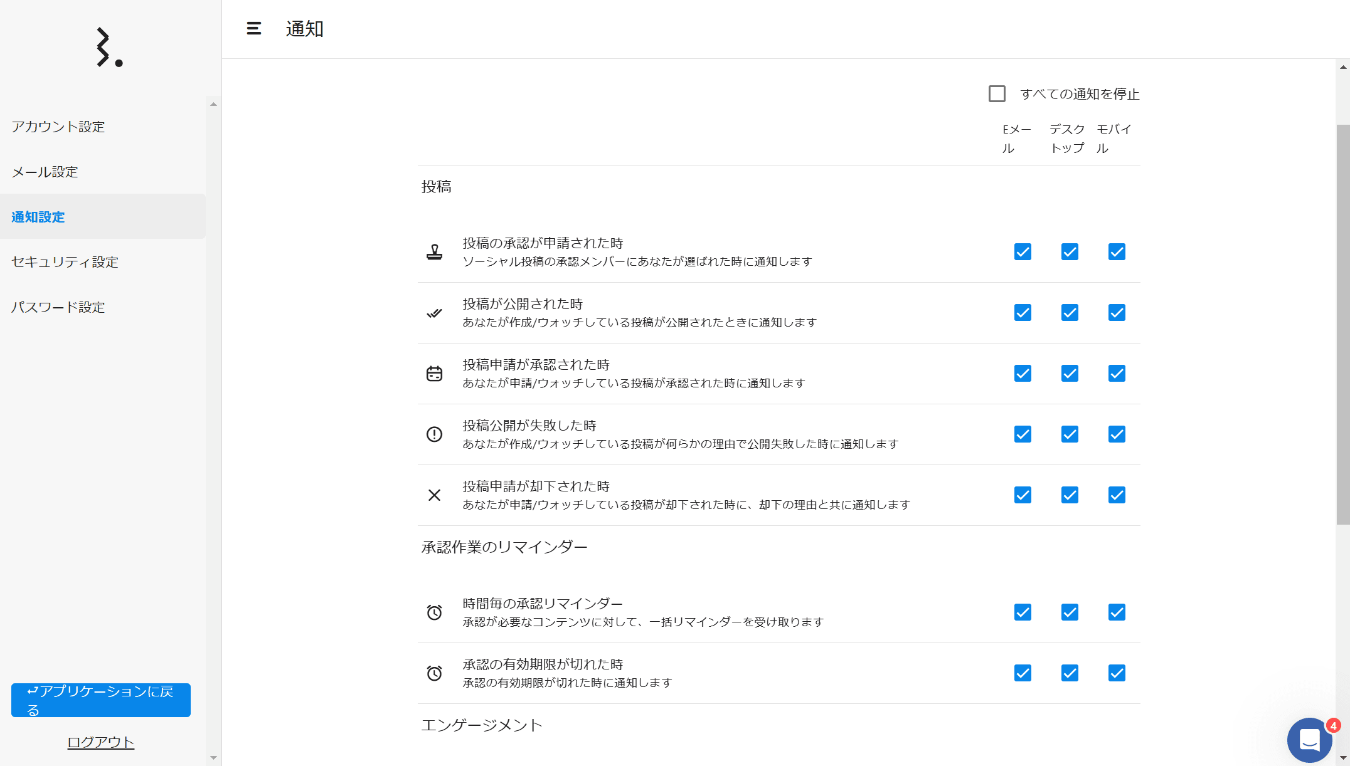Viewport: 1350px width, 766px height.
Task: Click the calendar icon for 投稿申請が承認された時
Action: (434, 374)
